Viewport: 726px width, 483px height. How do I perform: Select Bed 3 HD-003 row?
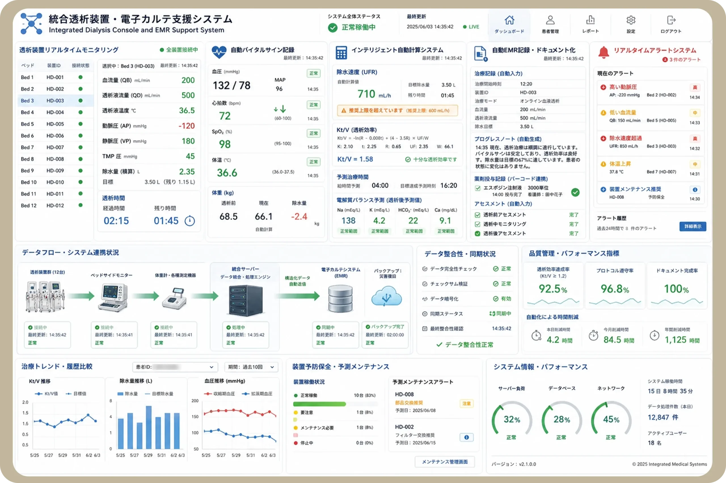point(56,101)
